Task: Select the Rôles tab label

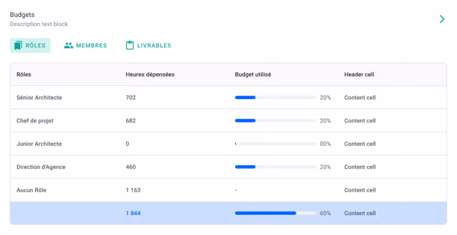Action: click(36, 45)
